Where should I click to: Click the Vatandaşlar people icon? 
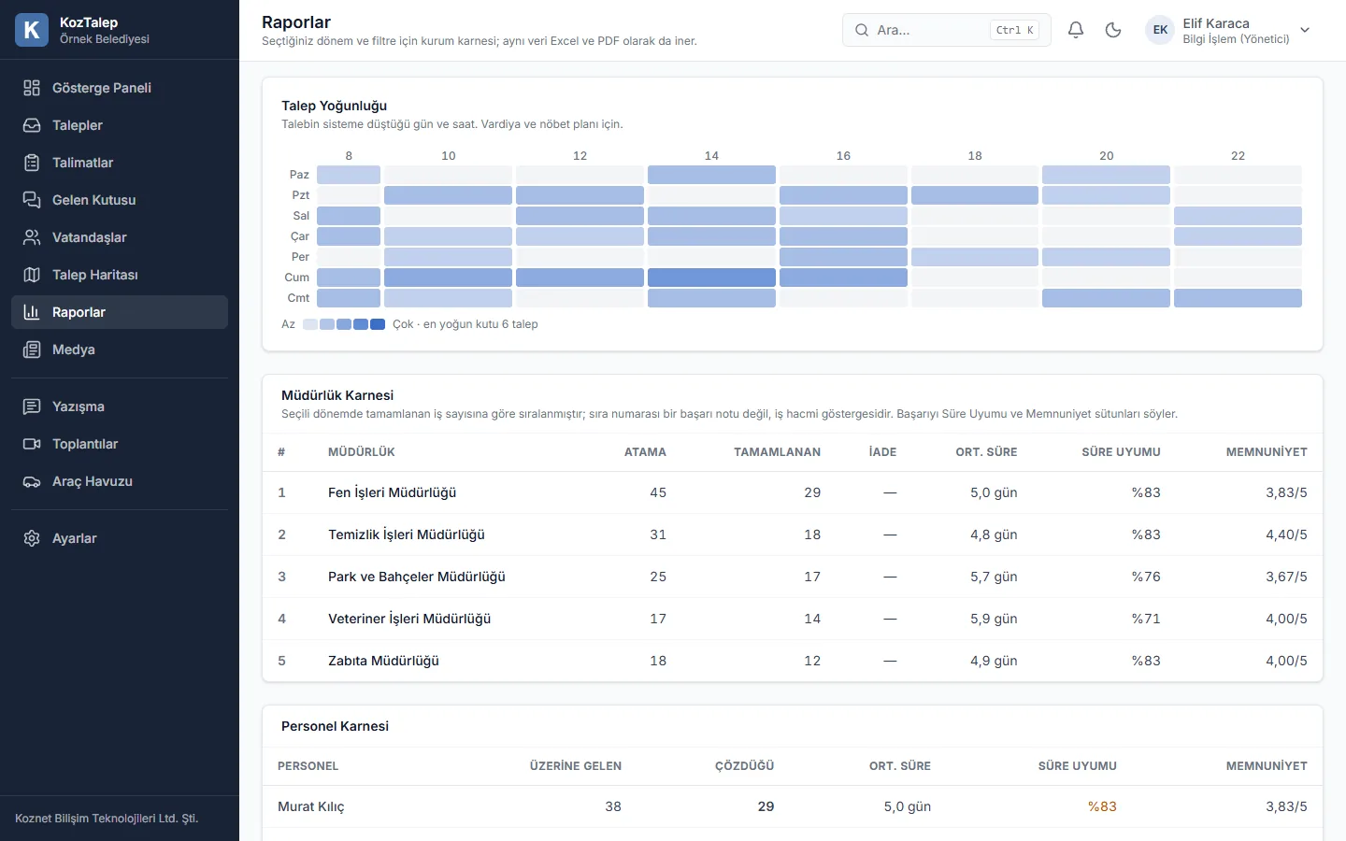pyautogui.click(x=32, y=237)
